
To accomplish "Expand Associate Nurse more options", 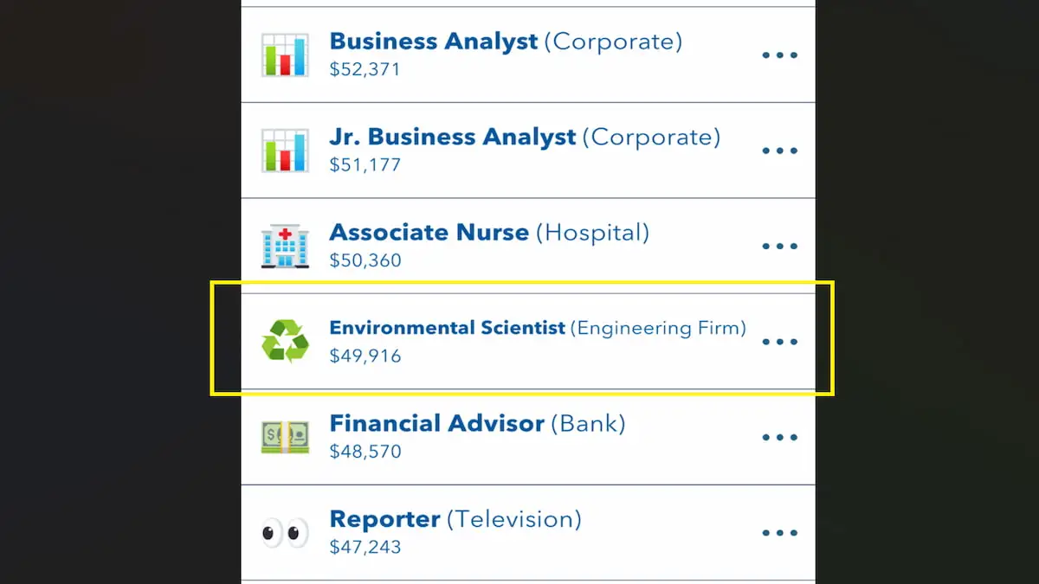I will [779, 247].
